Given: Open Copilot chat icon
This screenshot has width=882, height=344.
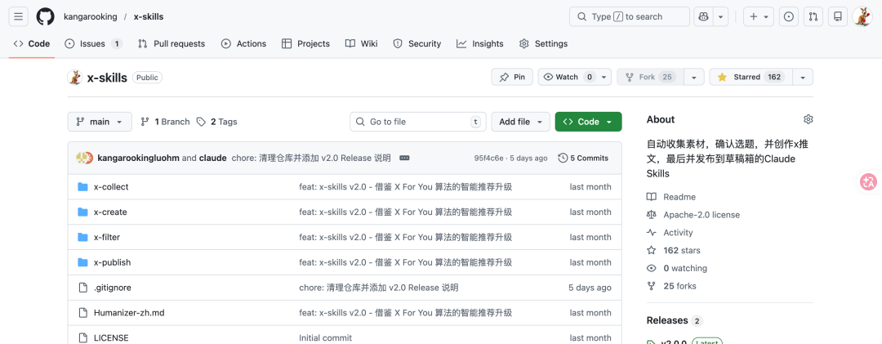Looking at the screenshot, I should (703, 17).
